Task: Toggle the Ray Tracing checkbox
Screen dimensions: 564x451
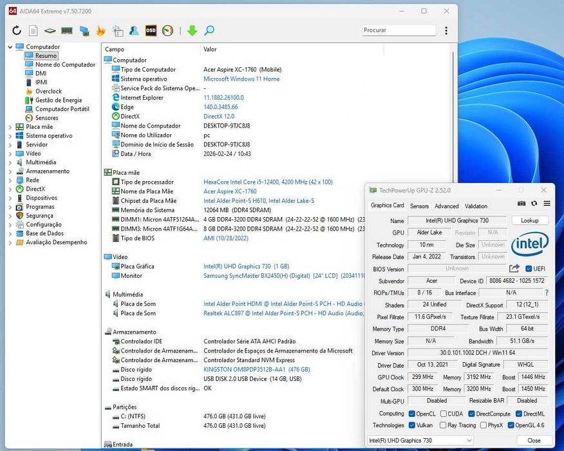Action: tap(443, 425)
